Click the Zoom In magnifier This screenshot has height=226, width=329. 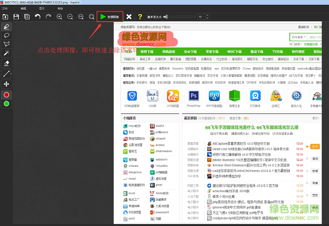click(x=59, y=17)
